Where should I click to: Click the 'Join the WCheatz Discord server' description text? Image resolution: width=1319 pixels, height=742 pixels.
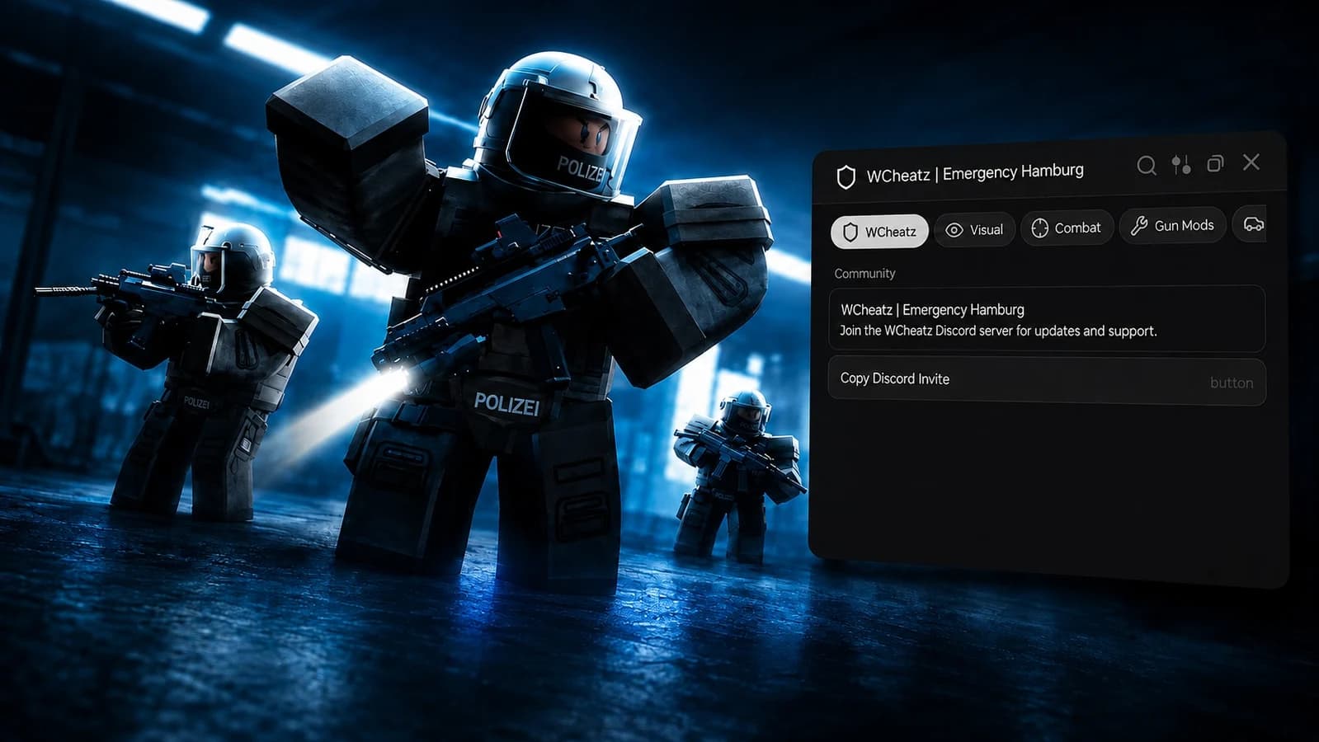[998, 331]
